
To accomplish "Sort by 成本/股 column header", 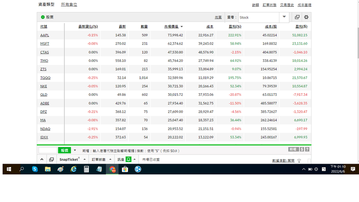I will click(271, 26).
